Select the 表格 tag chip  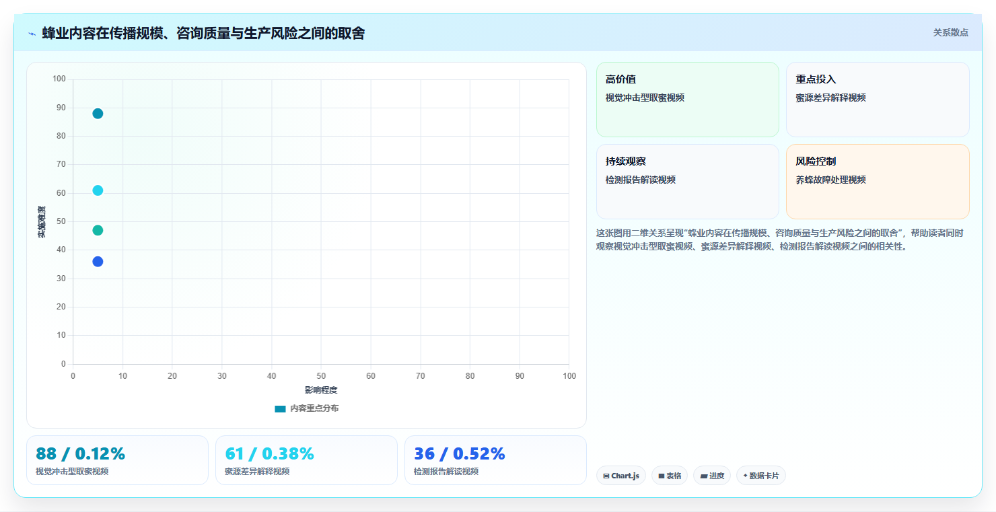(669, 476)
